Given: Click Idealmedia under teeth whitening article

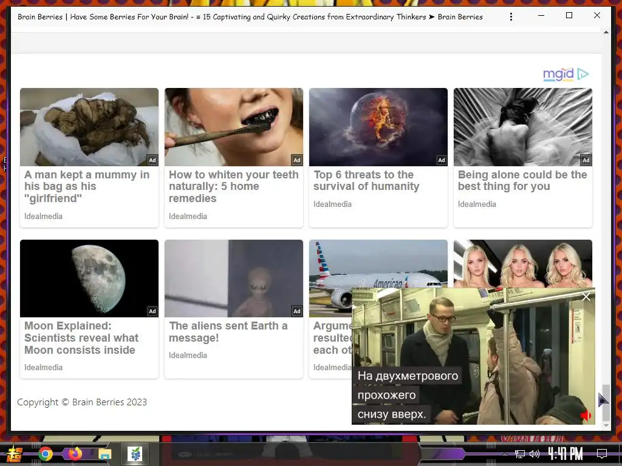Looking at the screenshot, I should pos(188,217).
